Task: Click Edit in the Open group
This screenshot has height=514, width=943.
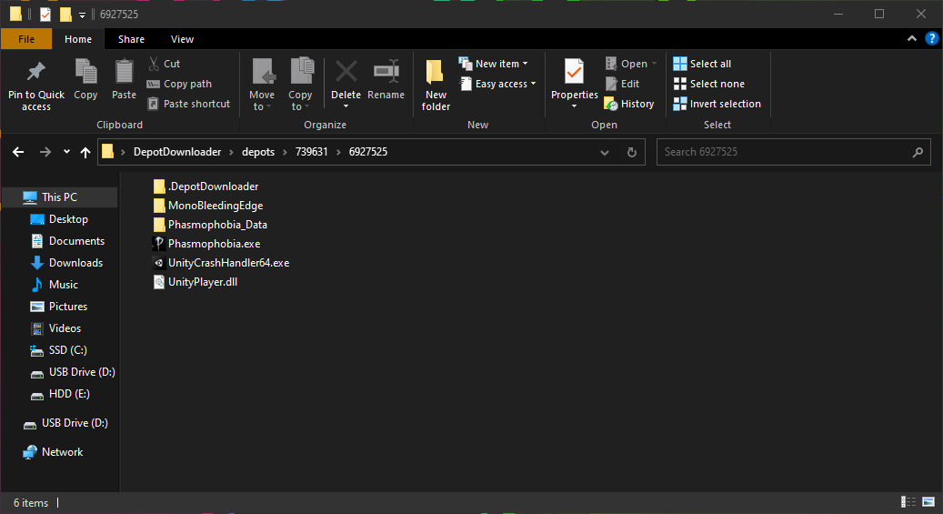Action: [x=622, y=84]
